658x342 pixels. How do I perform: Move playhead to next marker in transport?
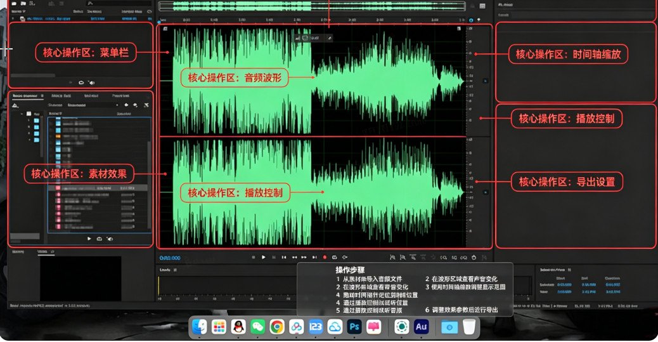314,257
